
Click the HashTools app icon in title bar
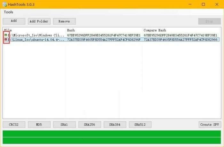click(5, 4)
